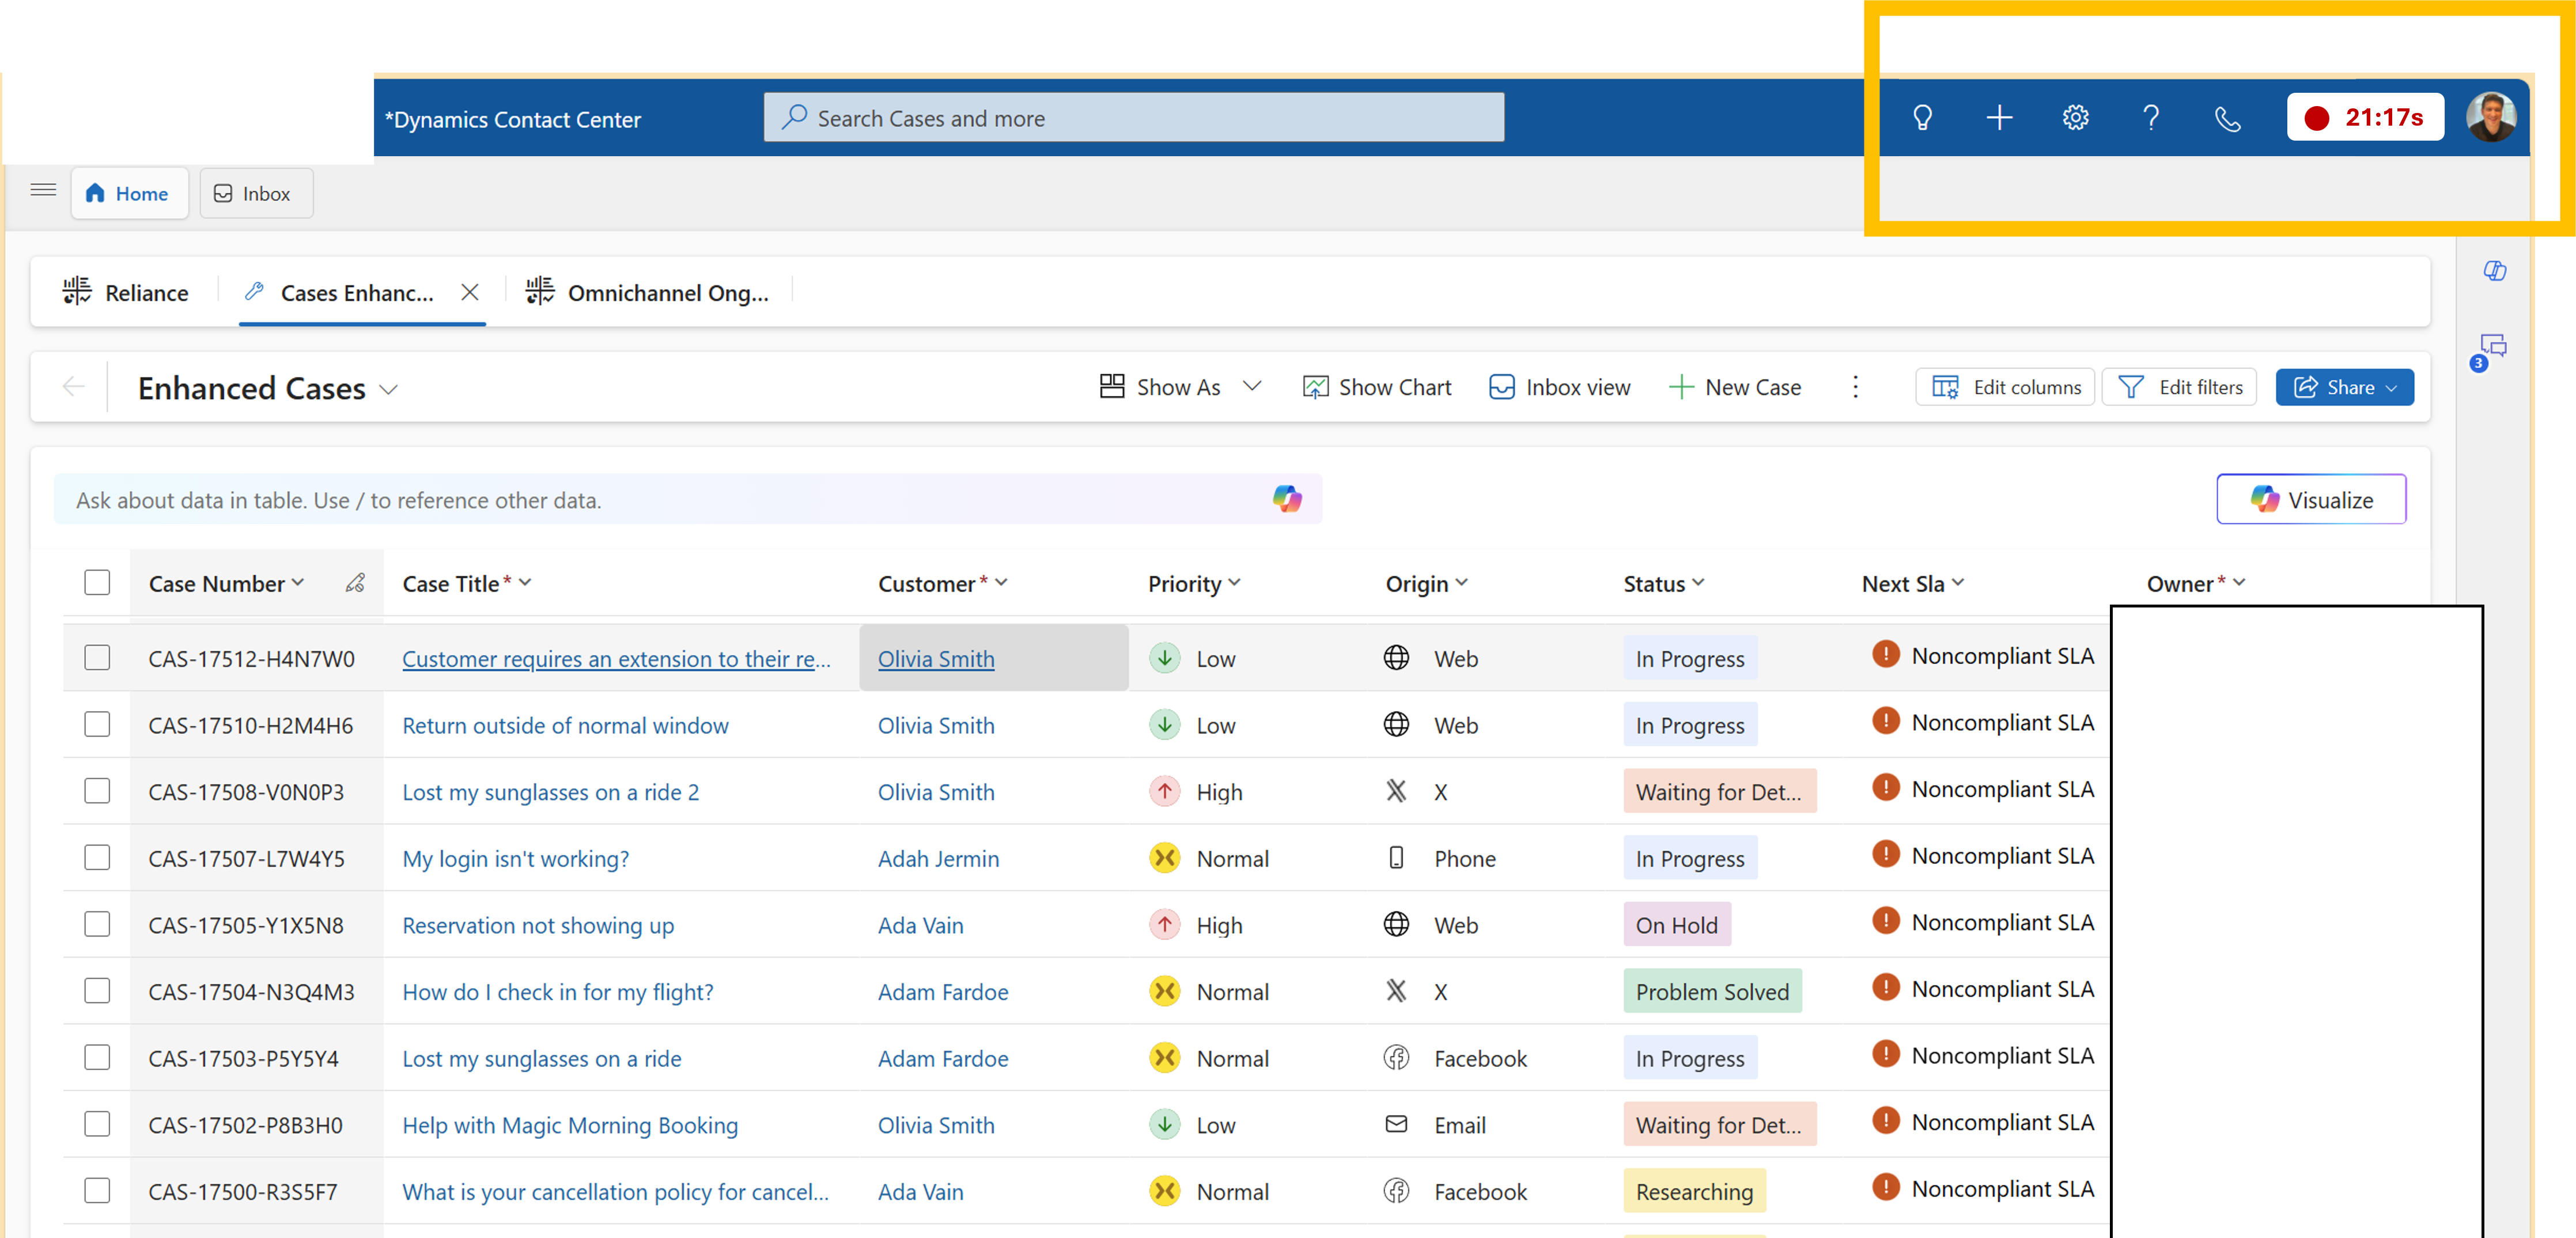Open the Case Number column menu

297,582
